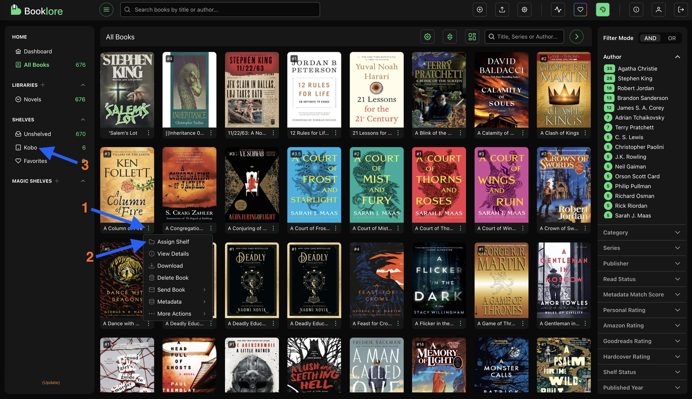This screenshot has width=692, height=399.
Task: Open the upload icon in top bar
Action: point(502,10)
